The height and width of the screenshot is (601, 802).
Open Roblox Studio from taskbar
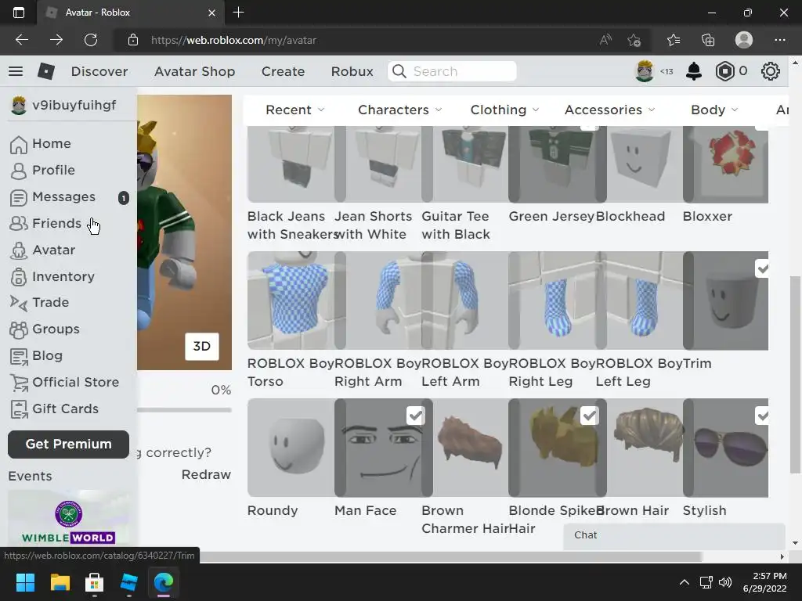click(129, 582)
